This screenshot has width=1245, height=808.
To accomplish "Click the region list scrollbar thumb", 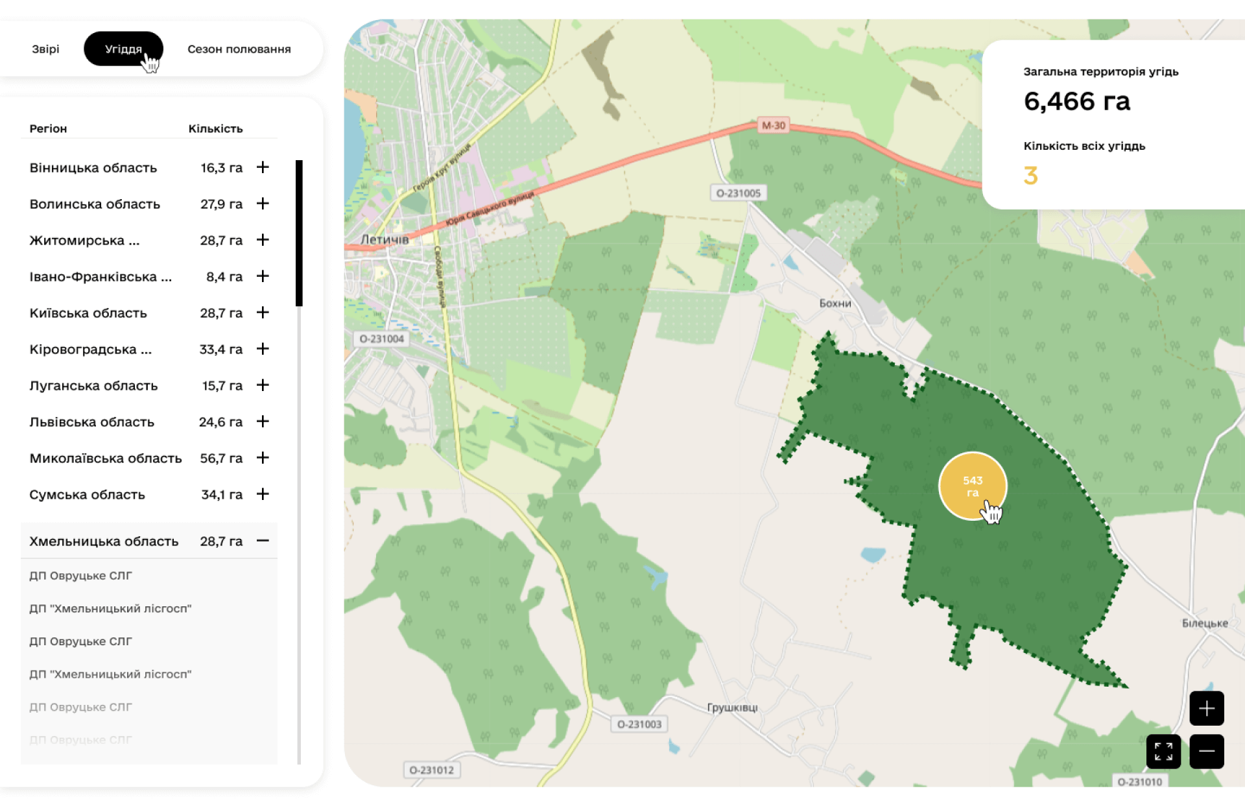I will pyautogui.click(x=299, y=233).
